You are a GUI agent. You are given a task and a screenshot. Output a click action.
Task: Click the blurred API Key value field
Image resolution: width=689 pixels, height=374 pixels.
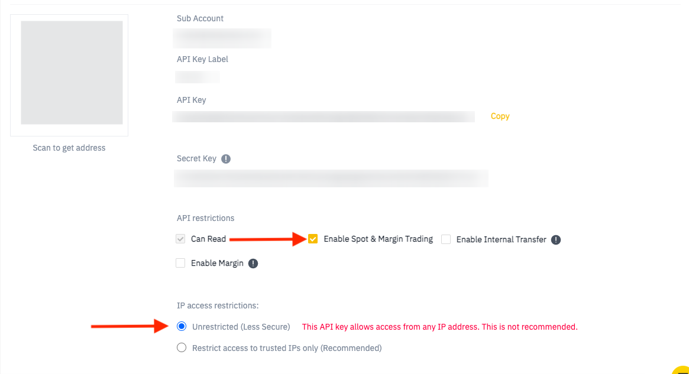[324, 116]
